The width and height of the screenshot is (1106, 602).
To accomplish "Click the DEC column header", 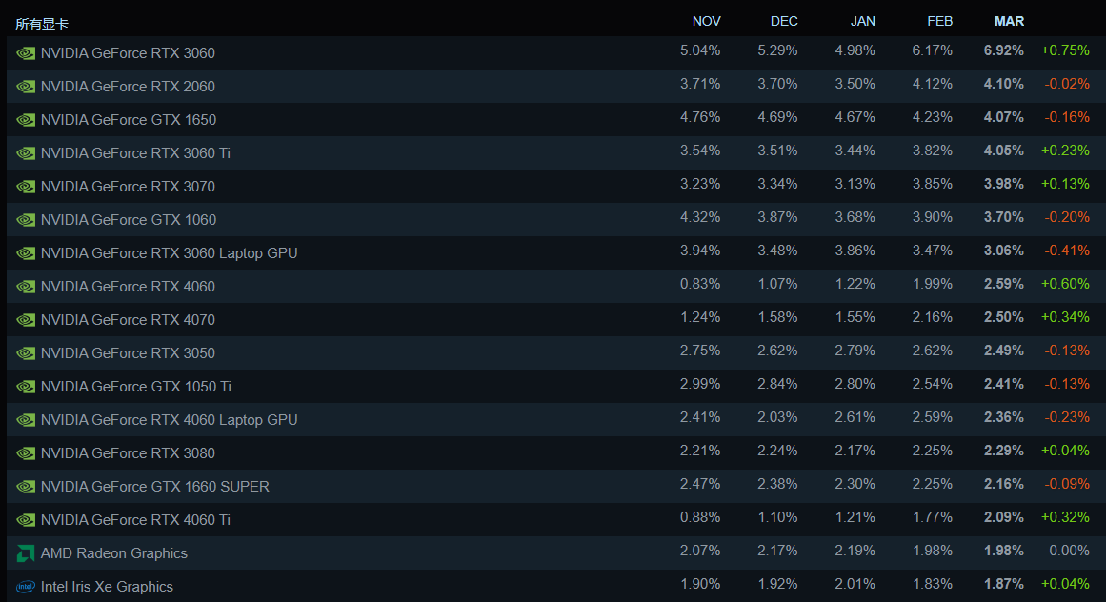I will pyautogui.click(x=784, y=21).
